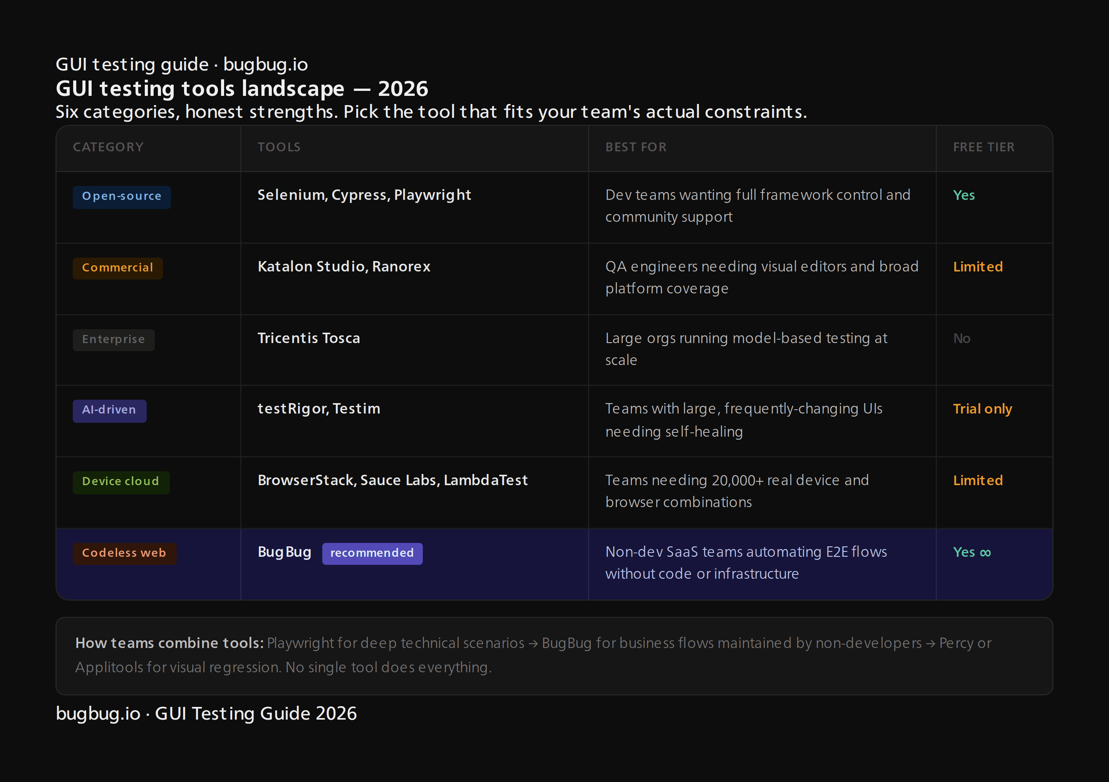This screenshot has width=1109, height=782.
Task: Click the Yes ∞ free tier value
Action: point(972,552)
